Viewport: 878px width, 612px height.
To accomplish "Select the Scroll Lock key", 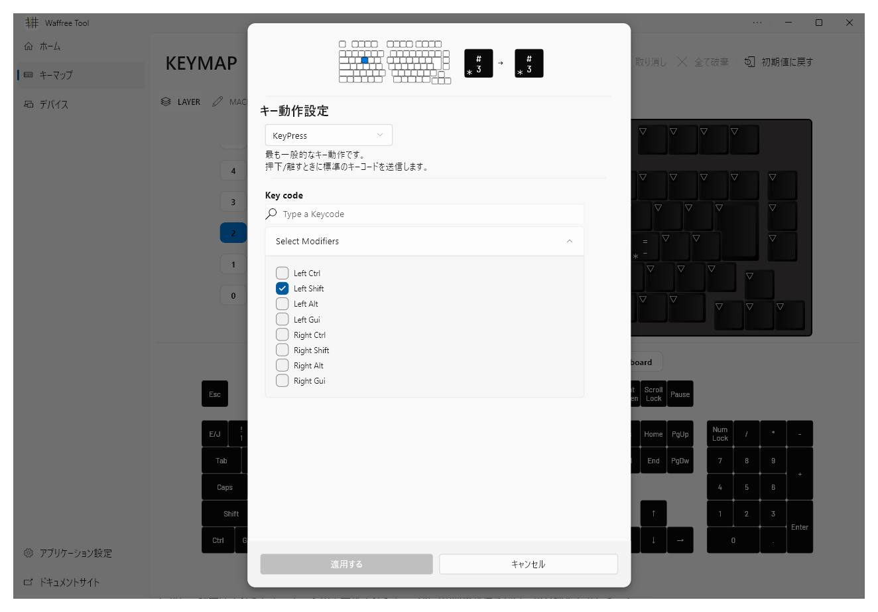I will [653, 394].
